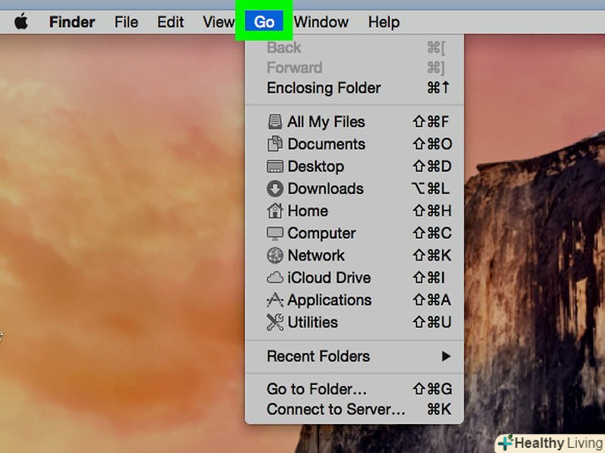Go to Home folder
Viewport: 605px width, 453px height.
coord(354,211)
